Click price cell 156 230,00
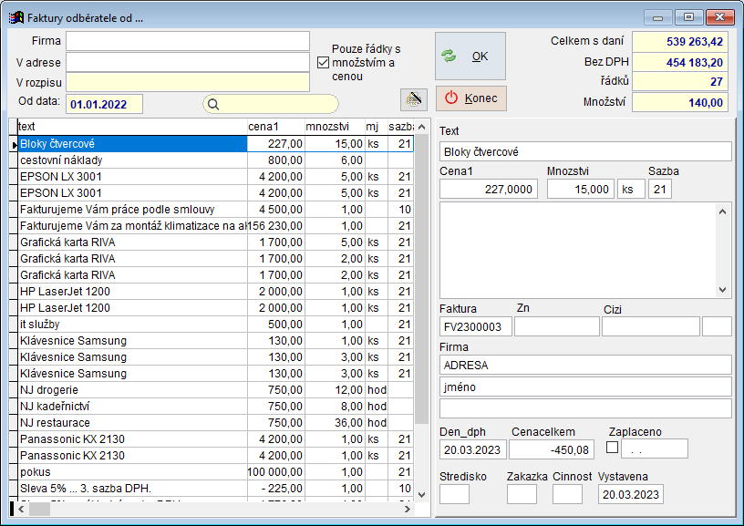 pyautogui.click(x=275, y=226)
